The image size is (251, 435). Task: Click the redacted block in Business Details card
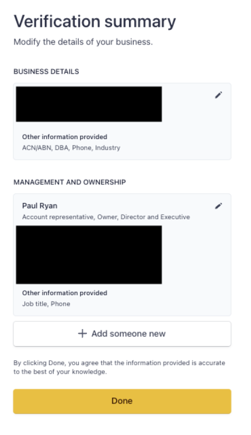(x=89, y=104)
